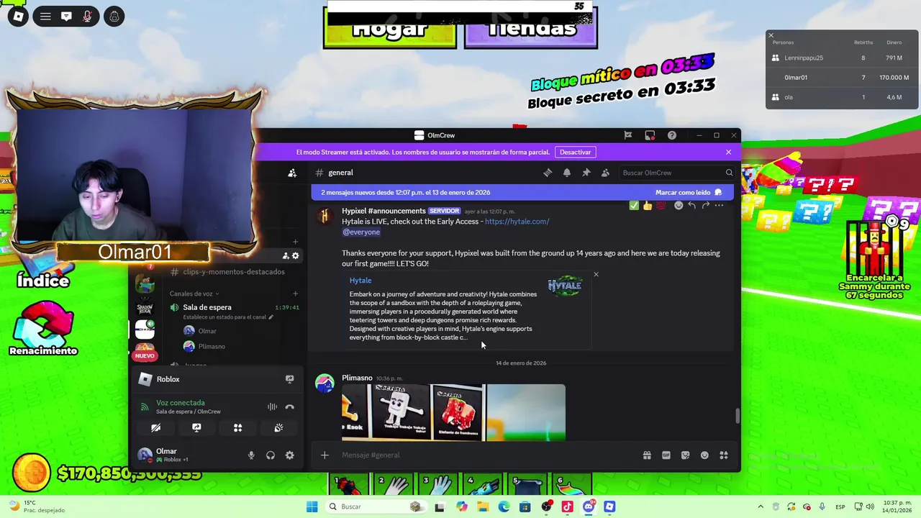Image resolution: width=921 pixels, height=518 pixels.
Task: Click Marcar como leído
Action: click(x=689, y=192)
